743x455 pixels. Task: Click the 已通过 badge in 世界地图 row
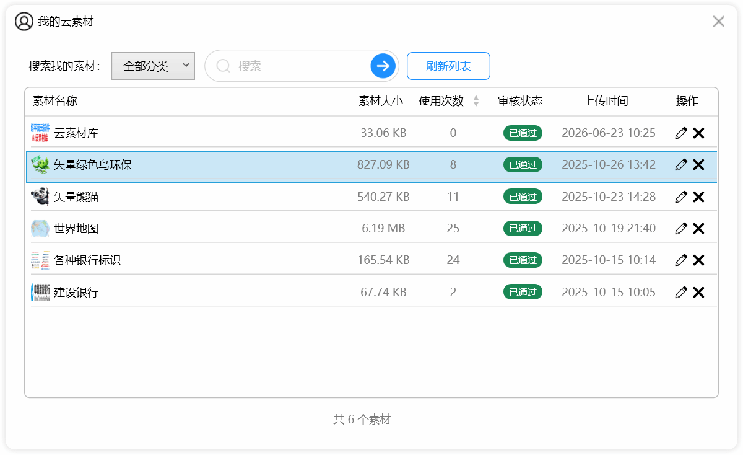(523, 229)
